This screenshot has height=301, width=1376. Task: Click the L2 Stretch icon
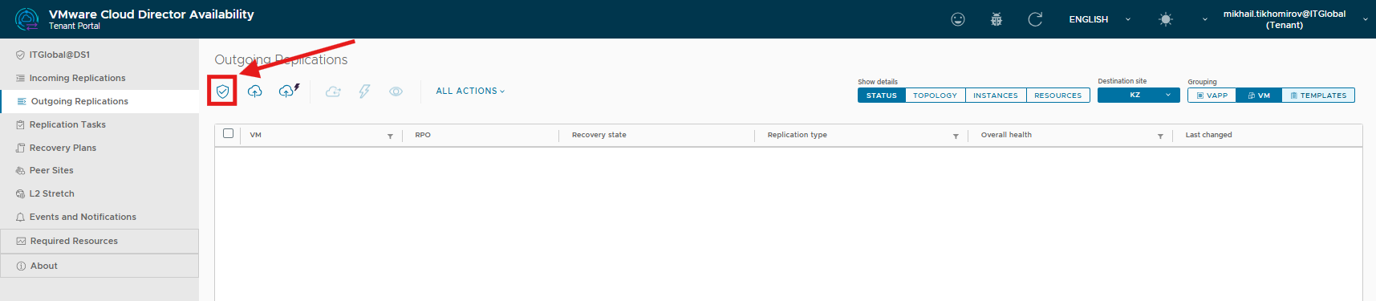point(20,193)
